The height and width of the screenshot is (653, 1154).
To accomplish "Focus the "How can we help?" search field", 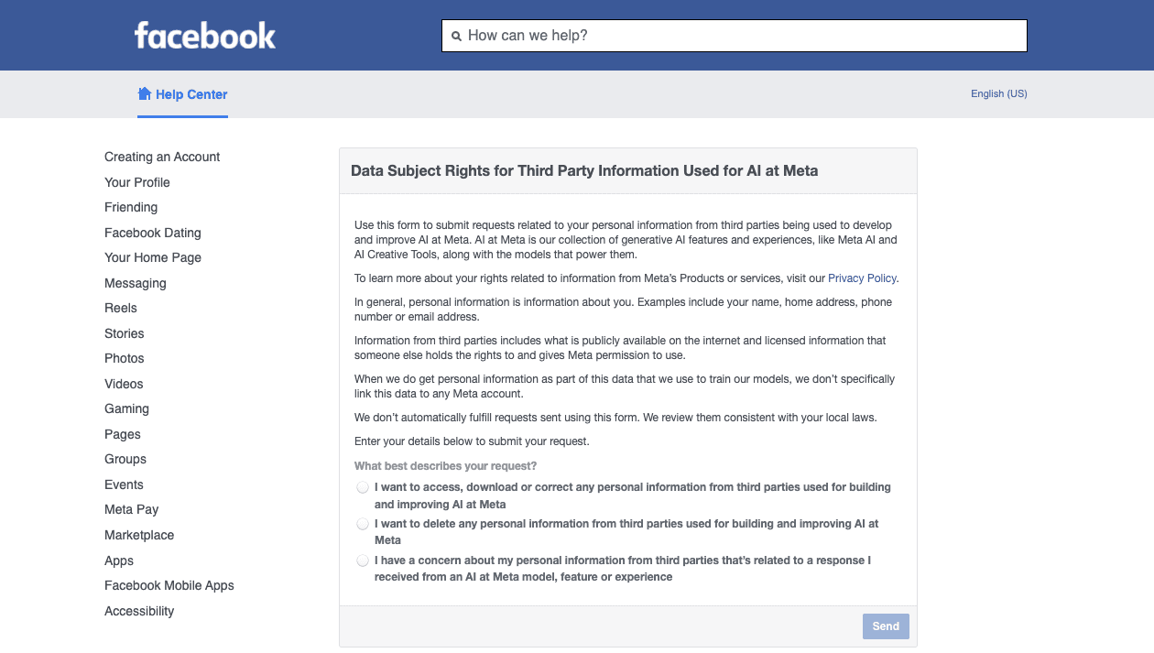I will [x=742, y=36].
